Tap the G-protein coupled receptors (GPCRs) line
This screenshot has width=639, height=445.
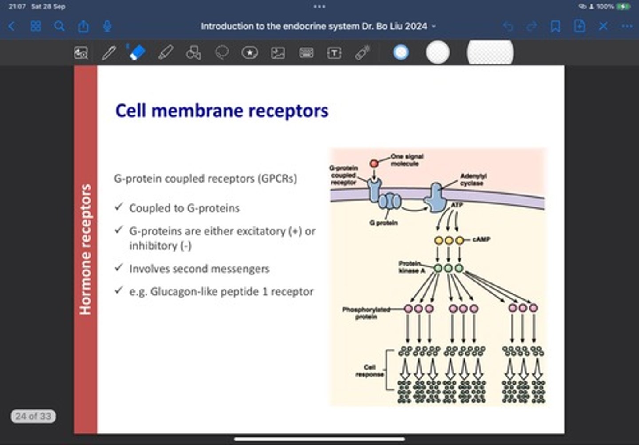point(205,179)
